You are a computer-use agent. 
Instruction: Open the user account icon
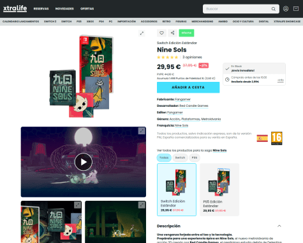[286, 9]
